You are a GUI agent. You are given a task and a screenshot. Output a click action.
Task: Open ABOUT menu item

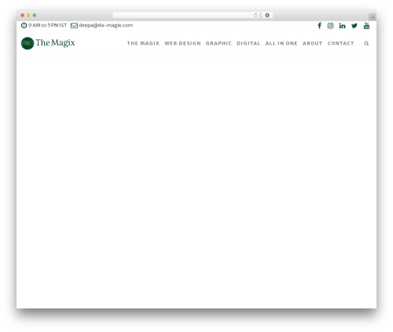(x=312, y=43)
